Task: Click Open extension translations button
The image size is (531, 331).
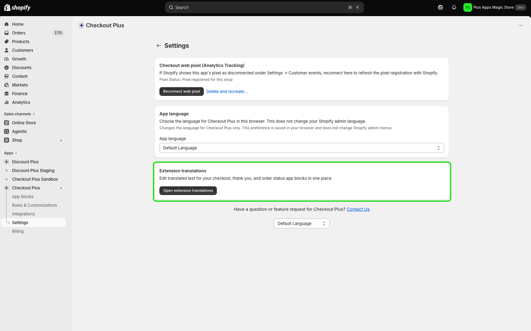Action: [x=188, y=191]
